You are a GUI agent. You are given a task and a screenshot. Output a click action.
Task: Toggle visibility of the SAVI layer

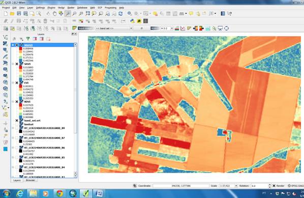tap(17, 64)
